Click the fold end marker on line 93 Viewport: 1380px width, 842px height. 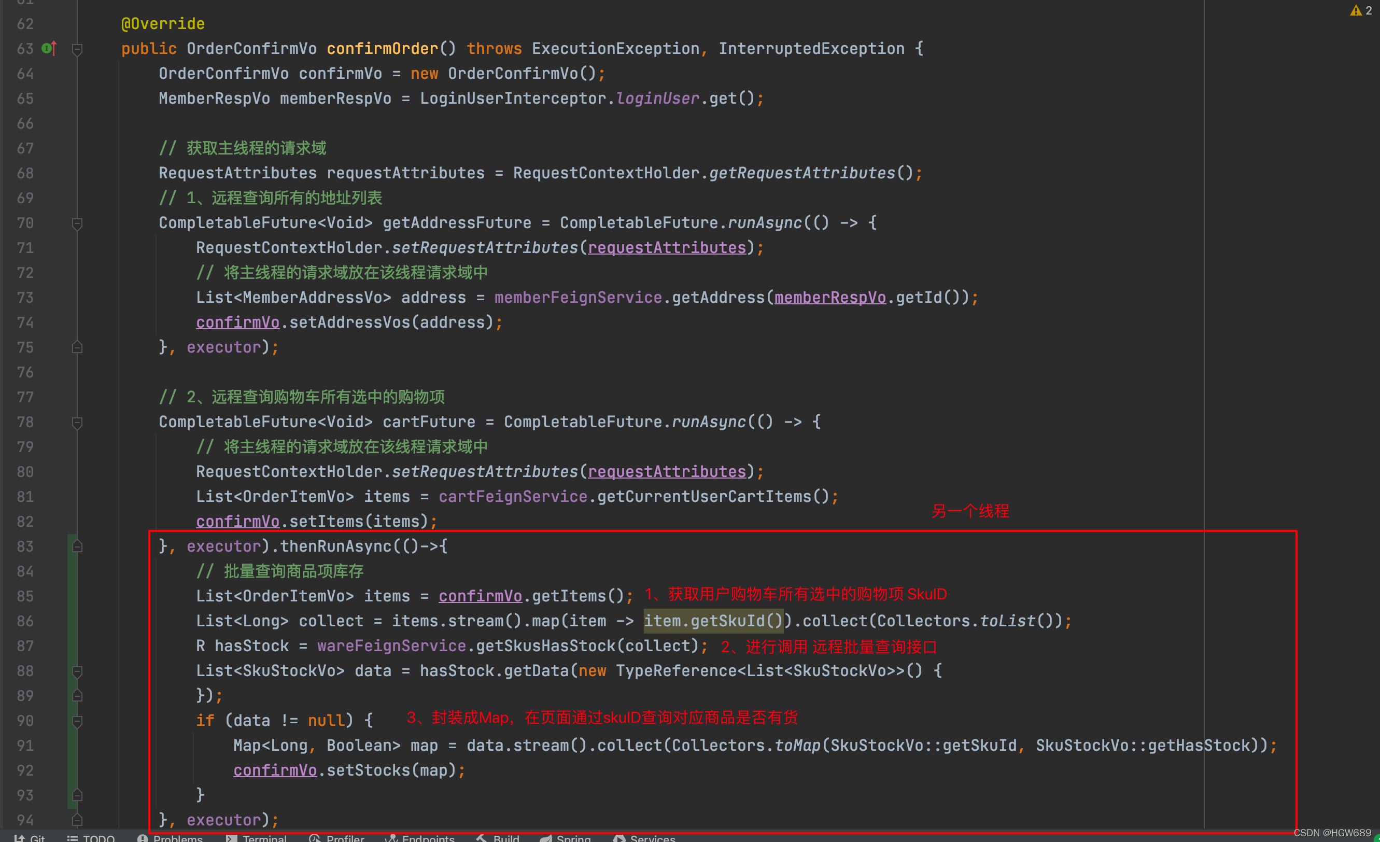point(77,795)
